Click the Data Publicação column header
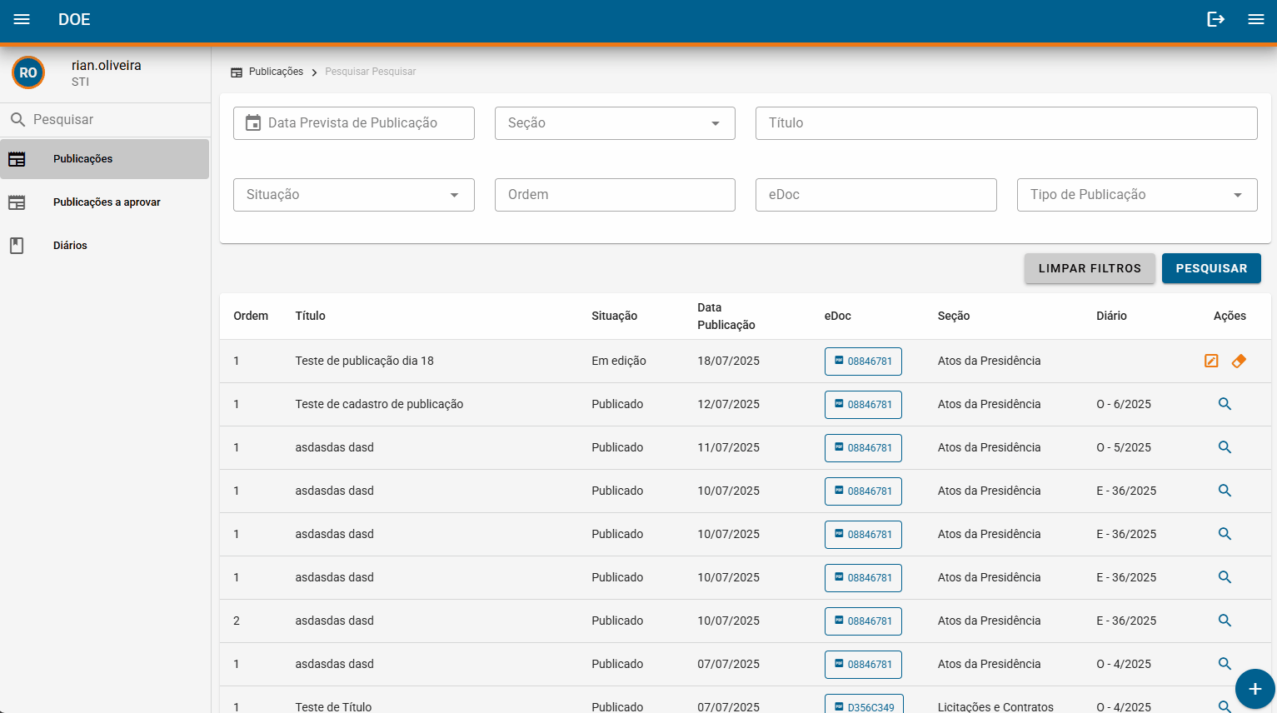Viewport: 1277px width, 713px height. coord(726,317)
